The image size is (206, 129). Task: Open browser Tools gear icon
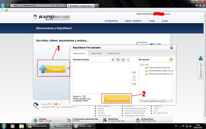pyautogui.click(x=204, y=5)
